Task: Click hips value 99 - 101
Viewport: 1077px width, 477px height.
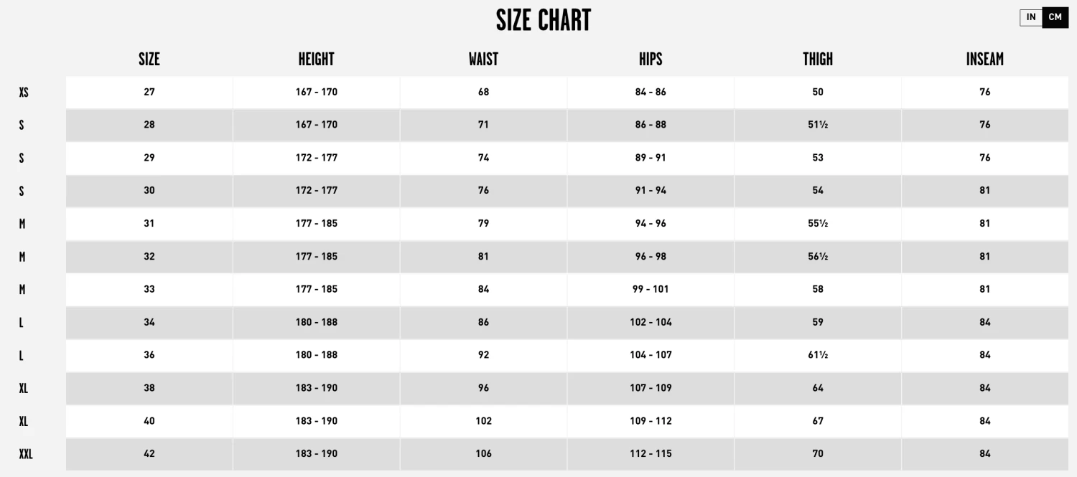Action: point(651,289)
